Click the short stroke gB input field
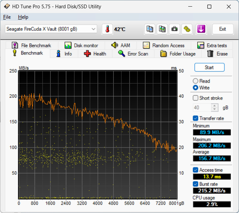The width and height of the screenshot is (239, 213). pos(202,107)
